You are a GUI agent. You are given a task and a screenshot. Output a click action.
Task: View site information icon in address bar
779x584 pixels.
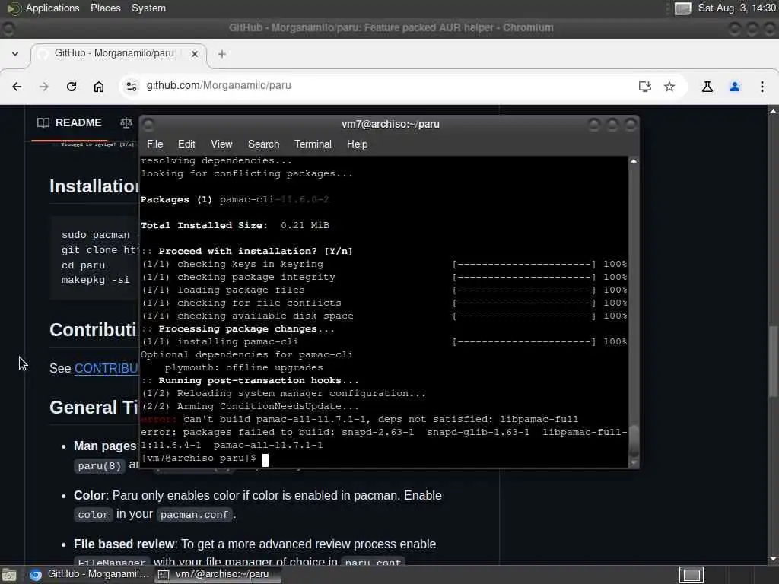pos(131,87)
